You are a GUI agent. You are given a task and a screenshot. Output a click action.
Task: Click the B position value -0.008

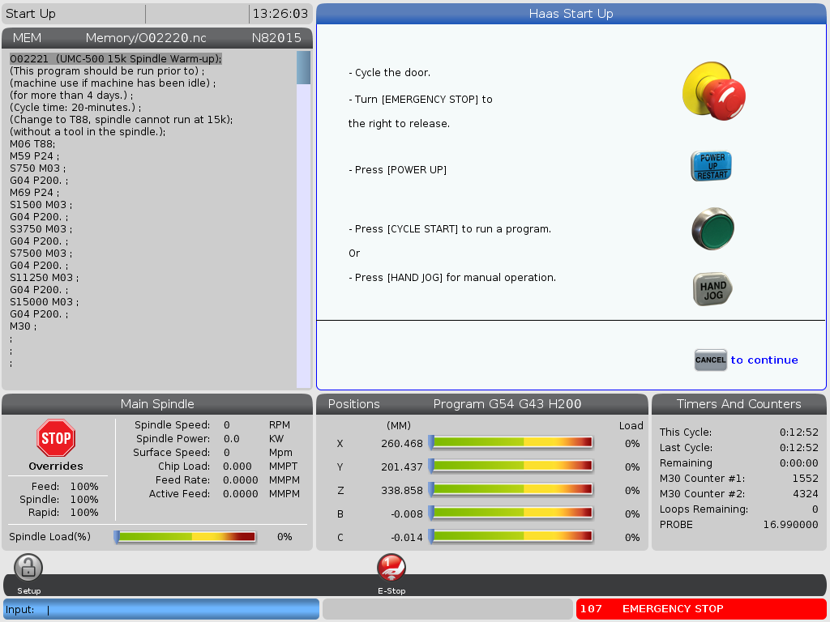407,514
